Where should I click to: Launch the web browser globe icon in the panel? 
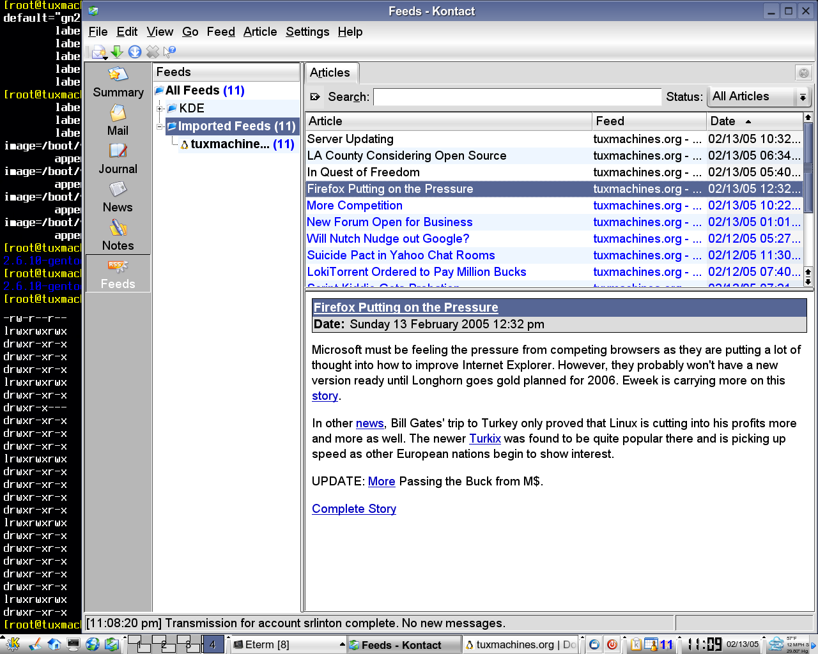[x=93, y=644]
